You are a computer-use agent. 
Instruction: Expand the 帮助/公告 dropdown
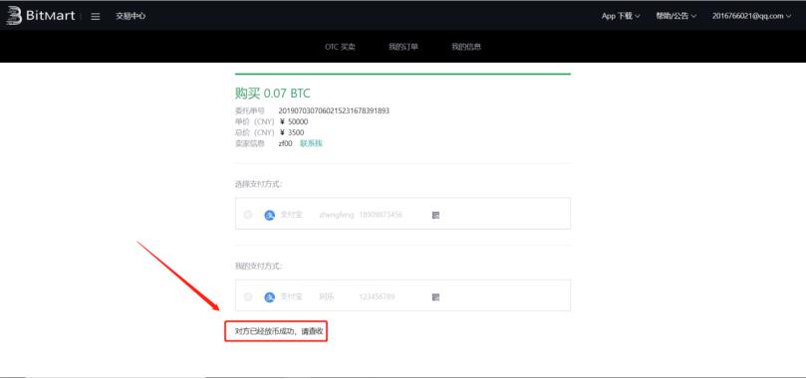point(675,16)
